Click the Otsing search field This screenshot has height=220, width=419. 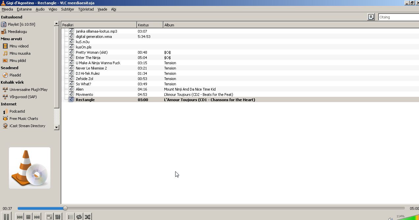pyautogui.click(x=399, y=17)
